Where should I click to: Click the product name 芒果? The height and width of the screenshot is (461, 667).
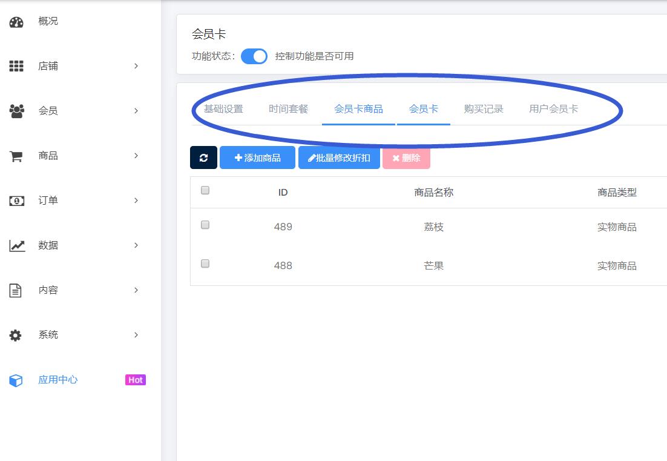coord(434,265)
